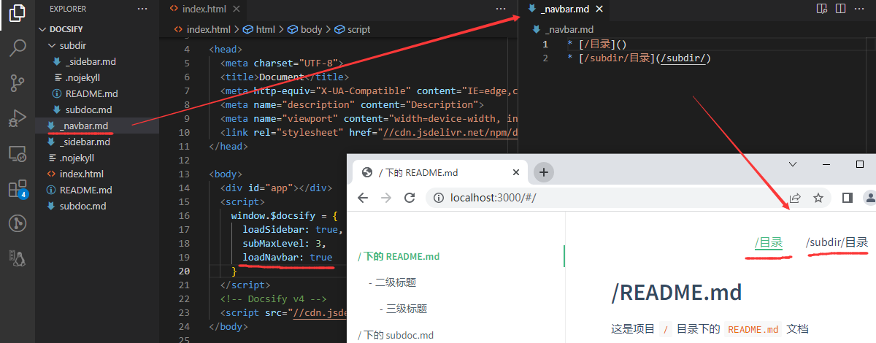Image resolution: width=876 pixels, height=343 pixels.
Task: Jump to 二级标题 in docsify sidebar
Action: (396, 282)
